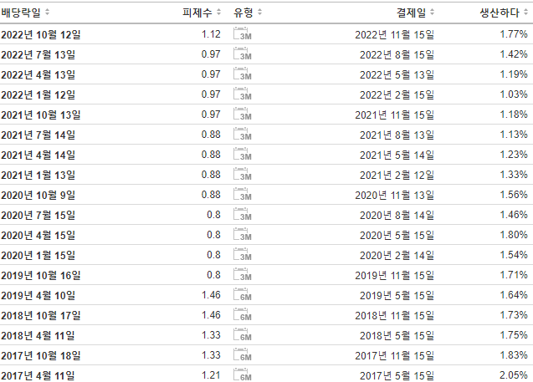
Task: Click payment date 2022년 8월 15일
Action: click(x=397, y=54)
